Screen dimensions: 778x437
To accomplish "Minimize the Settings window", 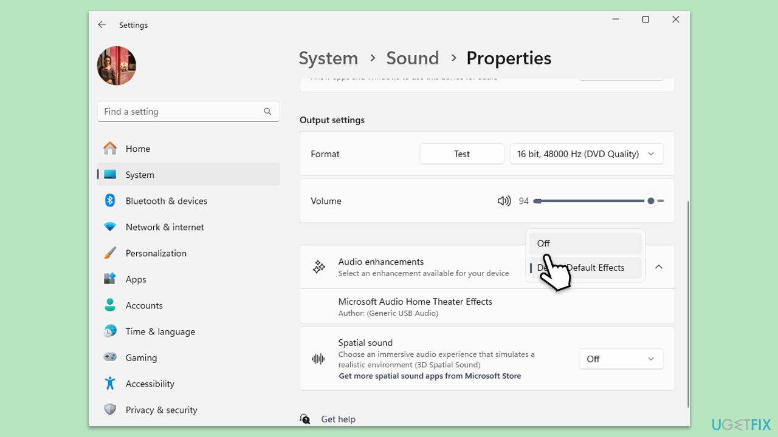I will 616,19.
